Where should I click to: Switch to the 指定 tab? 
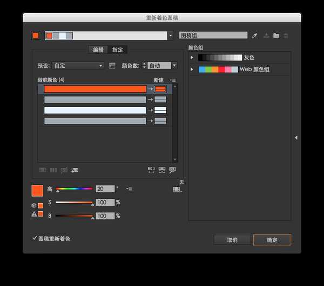pyautogui.click(x=117, y=50)
